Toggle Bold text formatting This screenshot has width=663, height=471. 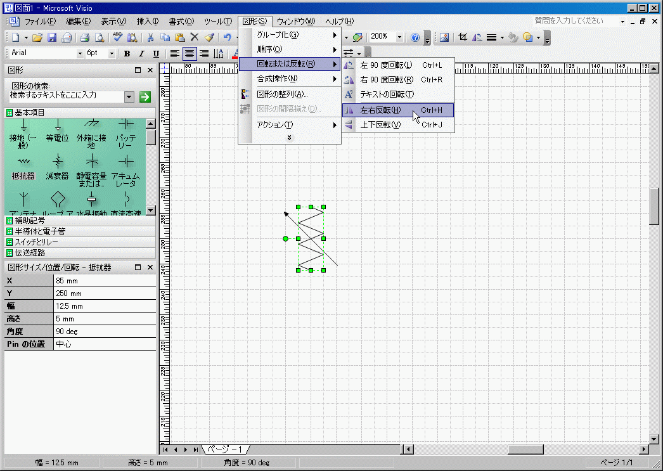pyautogui.click(x=127, y=54)
